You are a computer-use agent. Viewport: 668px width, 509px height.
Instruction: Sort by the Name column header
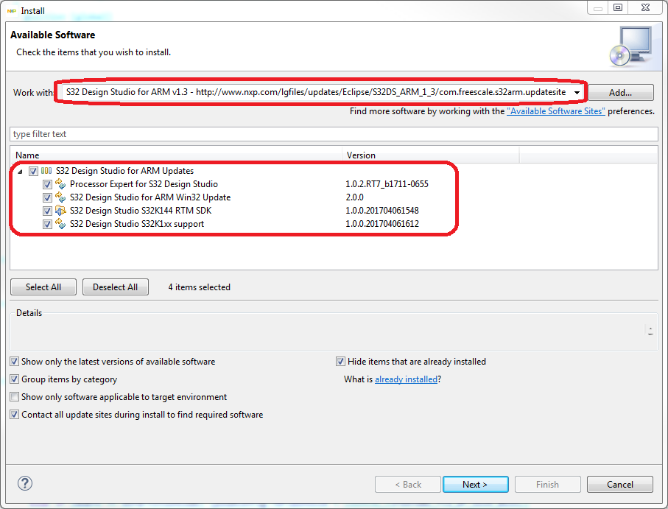tap(175, 155)
